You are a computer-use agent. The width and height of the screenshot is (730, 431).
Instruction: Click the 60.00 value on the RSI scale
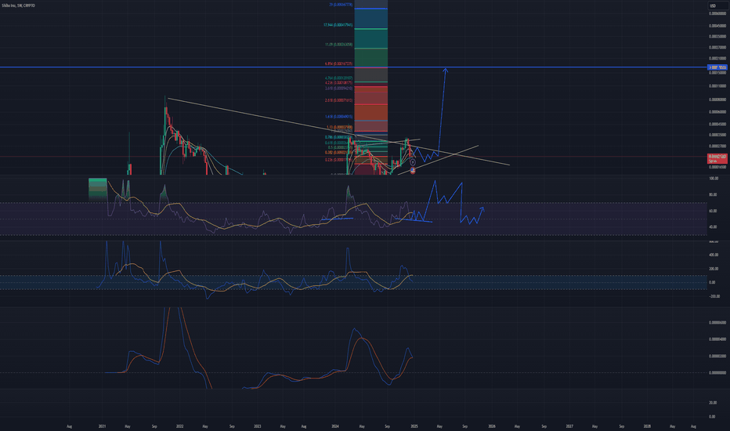coord(713,211)
